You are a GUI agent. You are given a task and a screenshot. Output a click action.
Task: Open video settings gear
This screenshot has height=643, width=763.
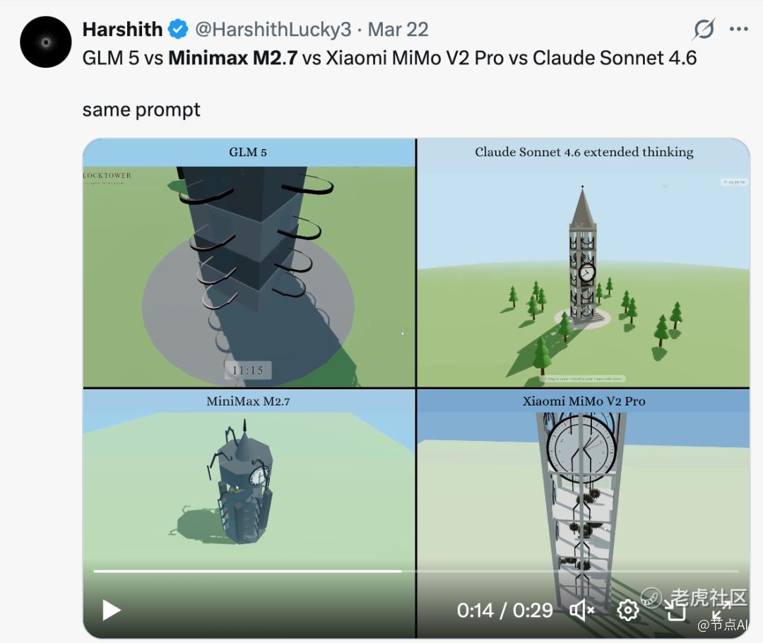point(628,610)
